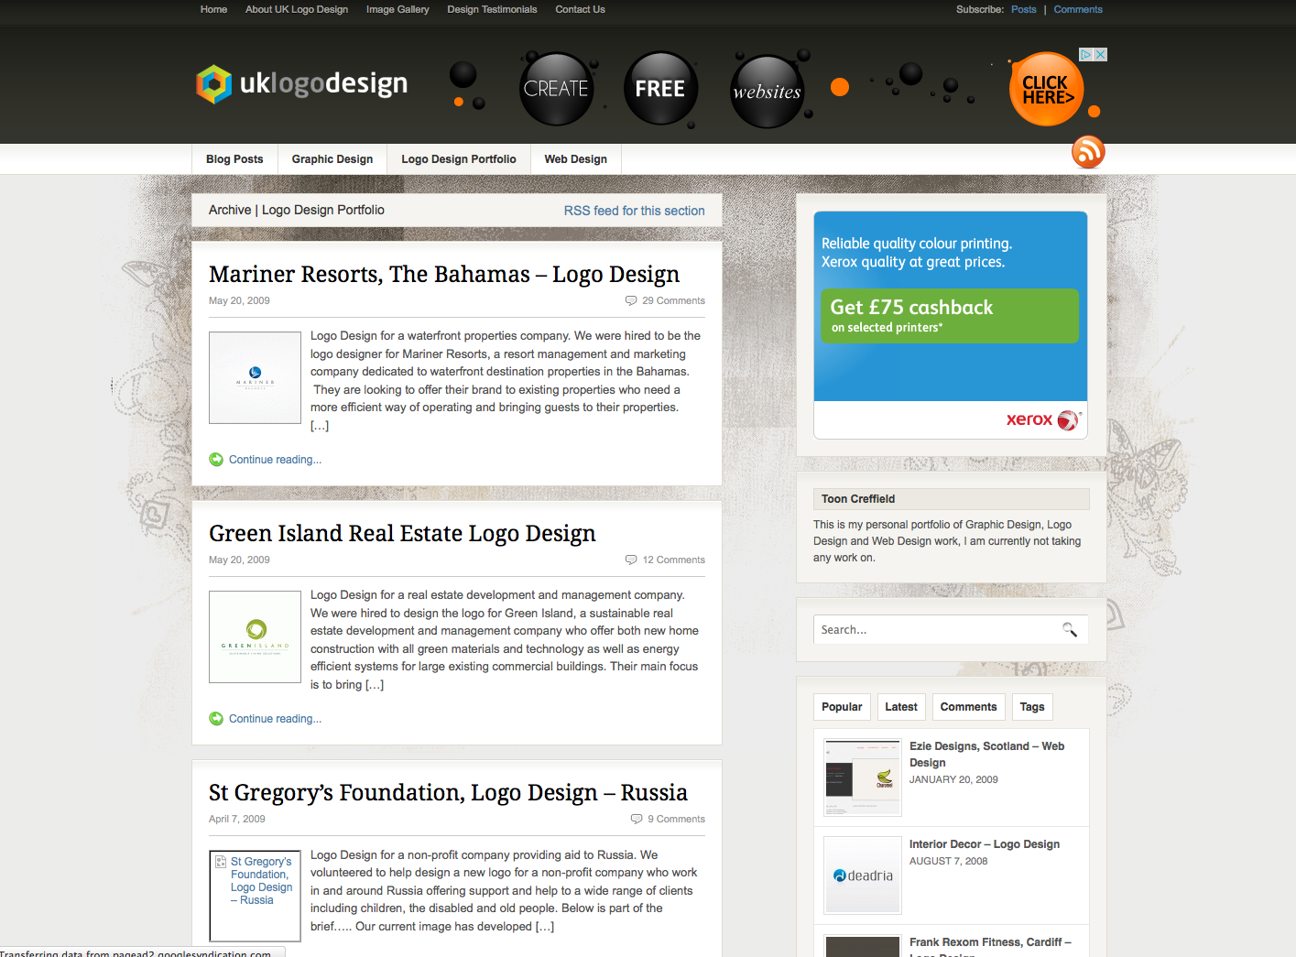This screenshot has width=1296, height=957.
Task: Select the Blog Posts navigation tab
Action: pyautogui.click(x=234, y=159)
